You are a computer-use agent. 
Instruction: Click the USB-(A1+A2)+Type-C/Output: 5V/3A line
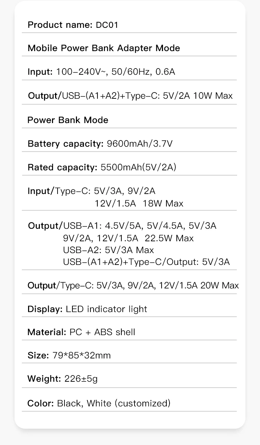[x=146, y=262]
